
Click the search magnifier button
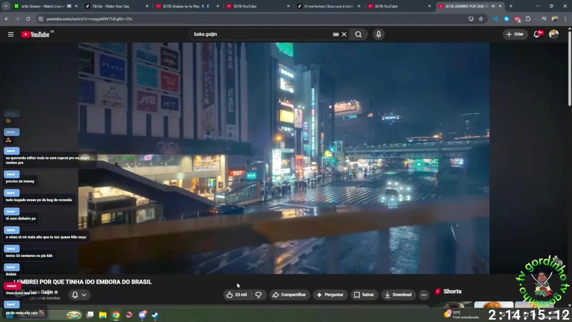(358, 34)
